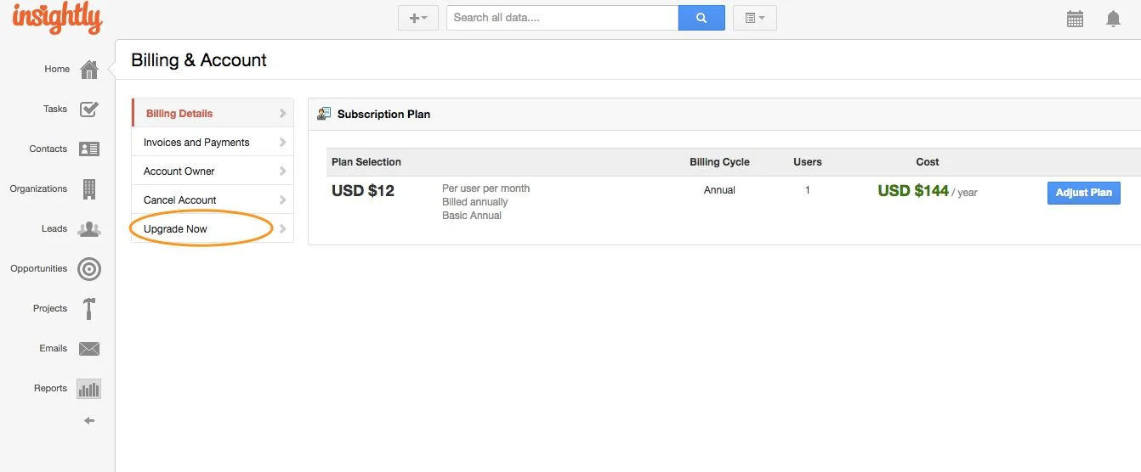
Task: Open the Emails envelope icon
Action: 89,349
